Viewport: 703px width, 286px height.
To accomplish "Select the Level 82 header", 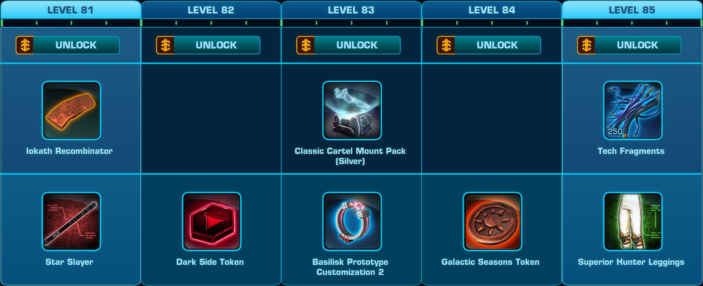I will 211,10.
